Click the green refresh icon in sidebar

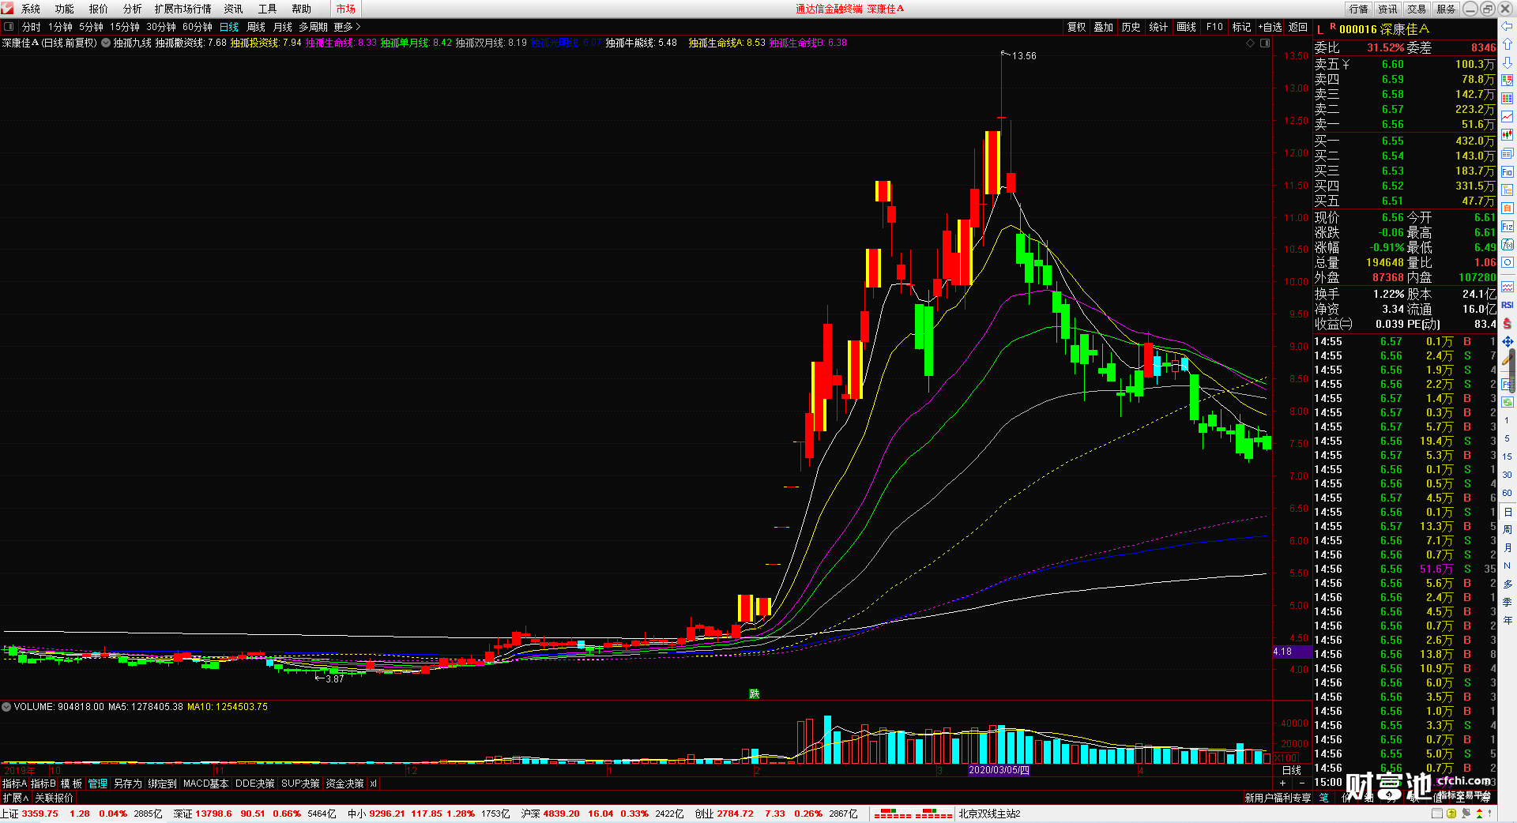1508,401
